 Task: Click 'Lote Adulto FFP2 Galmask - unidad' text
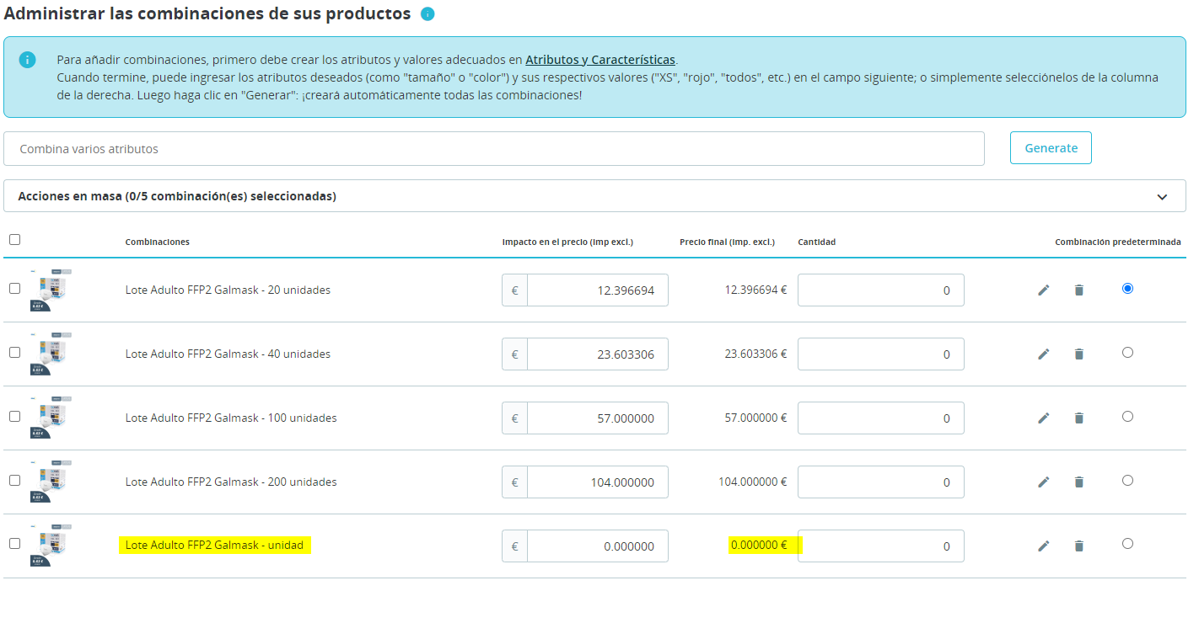tap(214, 545)
